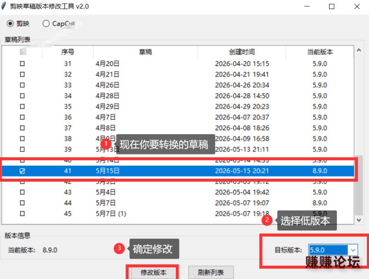The height and width of the screenshot is (279, 369).
Task: Click the 当前版本 column header
Action: 320,52
